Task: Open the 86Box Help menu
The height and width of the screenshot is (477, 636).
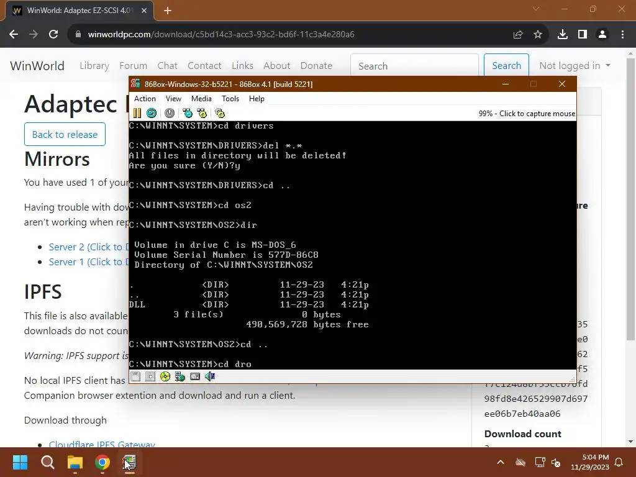Action: coord(257,99)
